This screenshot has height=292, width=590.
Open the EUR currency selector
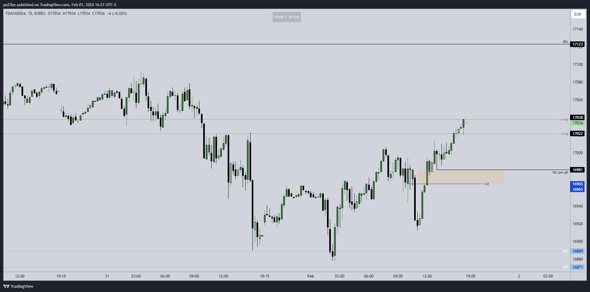[x=578, y=14]
